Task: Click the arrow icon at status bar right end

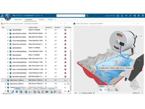Action: click(x=142, y=93)
